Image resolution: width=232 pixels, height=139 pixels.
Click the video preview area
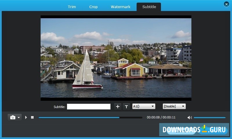116,58
